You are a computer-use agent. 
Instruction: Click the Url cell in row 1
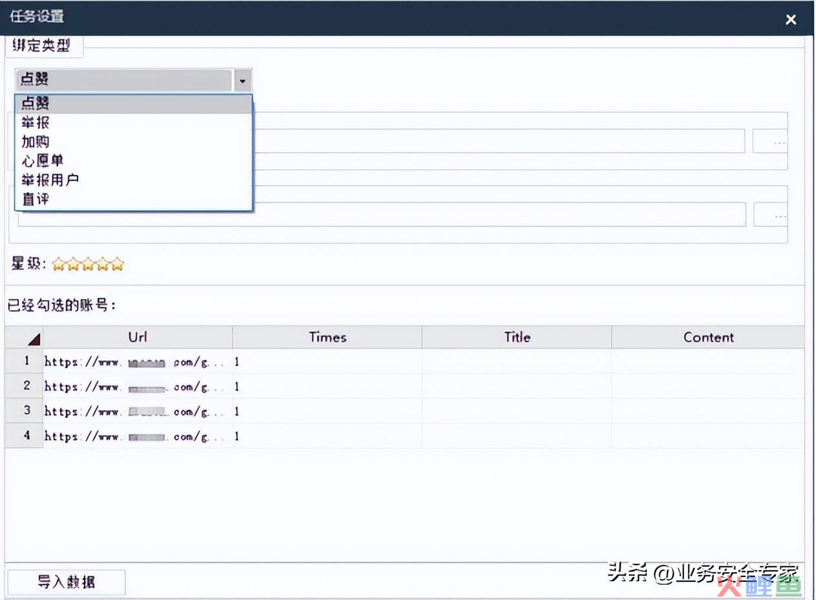[x=137, y=362]
